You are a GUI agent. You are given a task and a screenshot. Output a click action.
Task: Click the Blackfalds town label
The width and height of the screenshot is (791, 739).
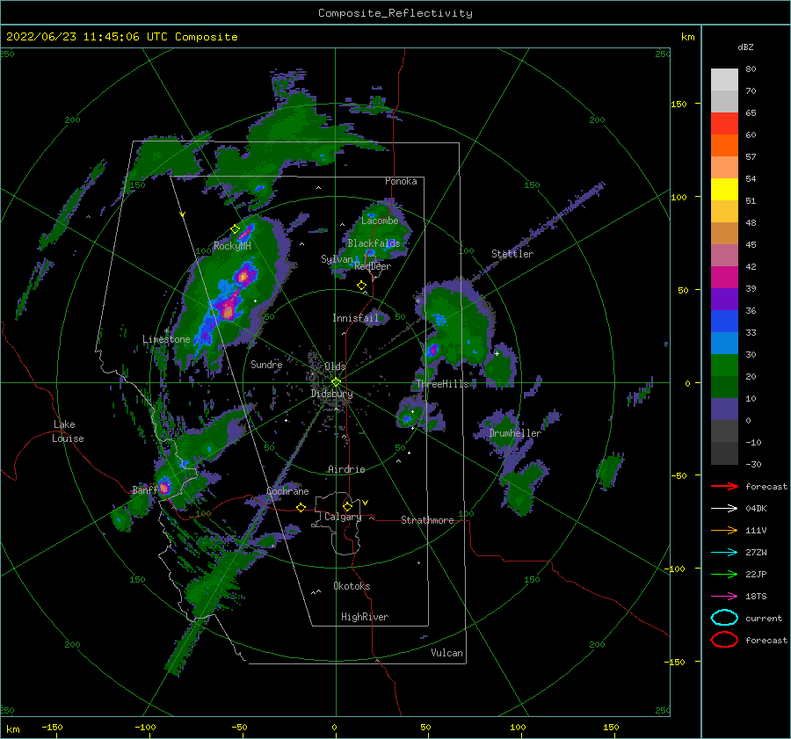tap(374, 243)
